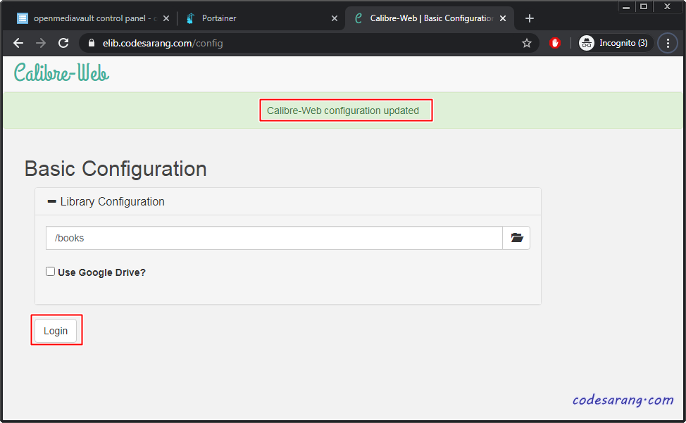
Task: Click the 'Calibre-Web configuration updated' message
Action: click(343, 111)
